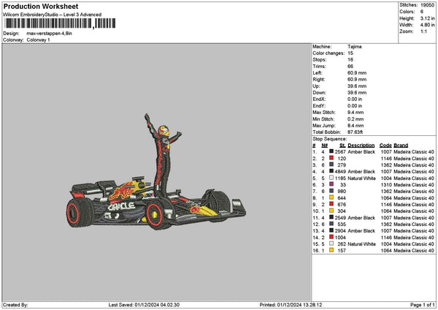Click the 'EndY:' label
Image resolution: width=438 pixels, height=310 pixels.
tap(319, 106)
